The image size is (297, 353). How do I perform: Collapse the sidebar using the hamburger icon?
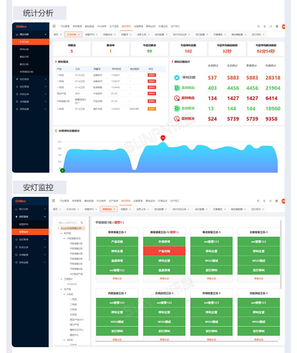54,26
